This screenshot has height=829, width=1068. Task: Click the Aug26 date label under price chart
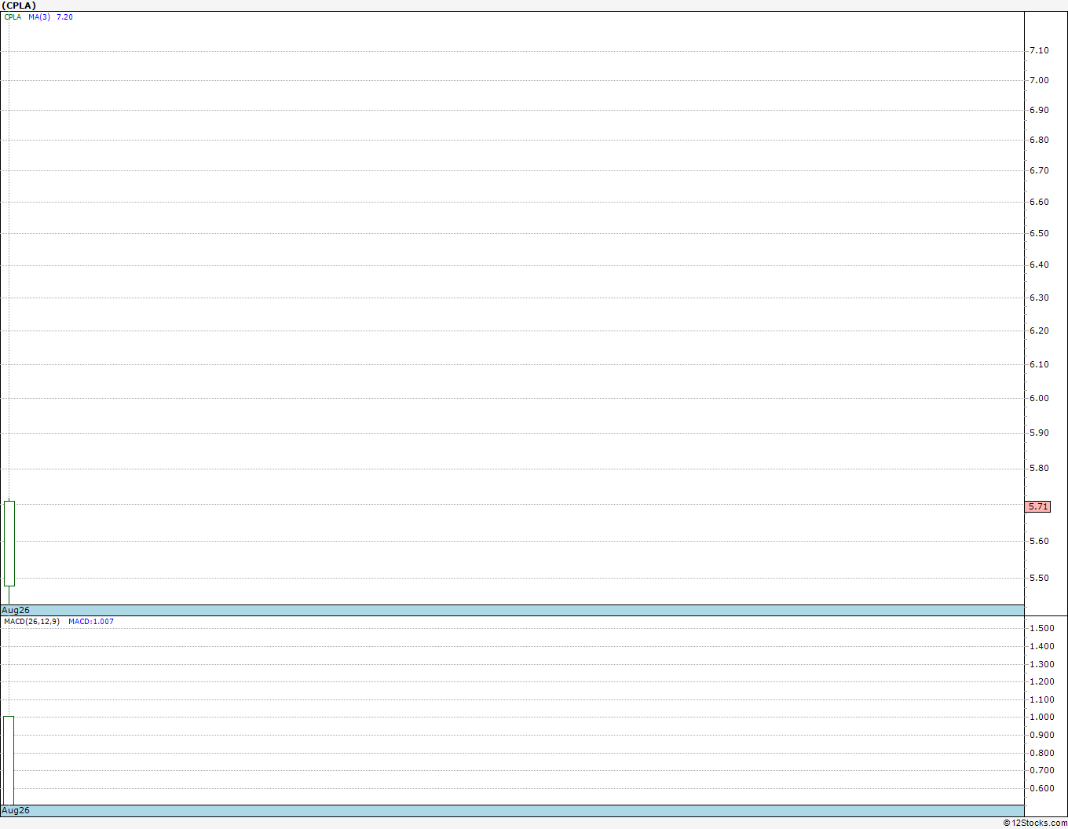pos(16,610)
